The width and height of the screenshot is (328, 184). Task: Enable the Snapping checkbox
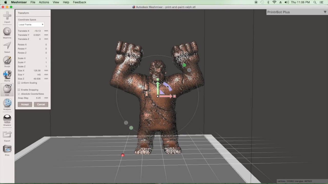pos(19,90)
